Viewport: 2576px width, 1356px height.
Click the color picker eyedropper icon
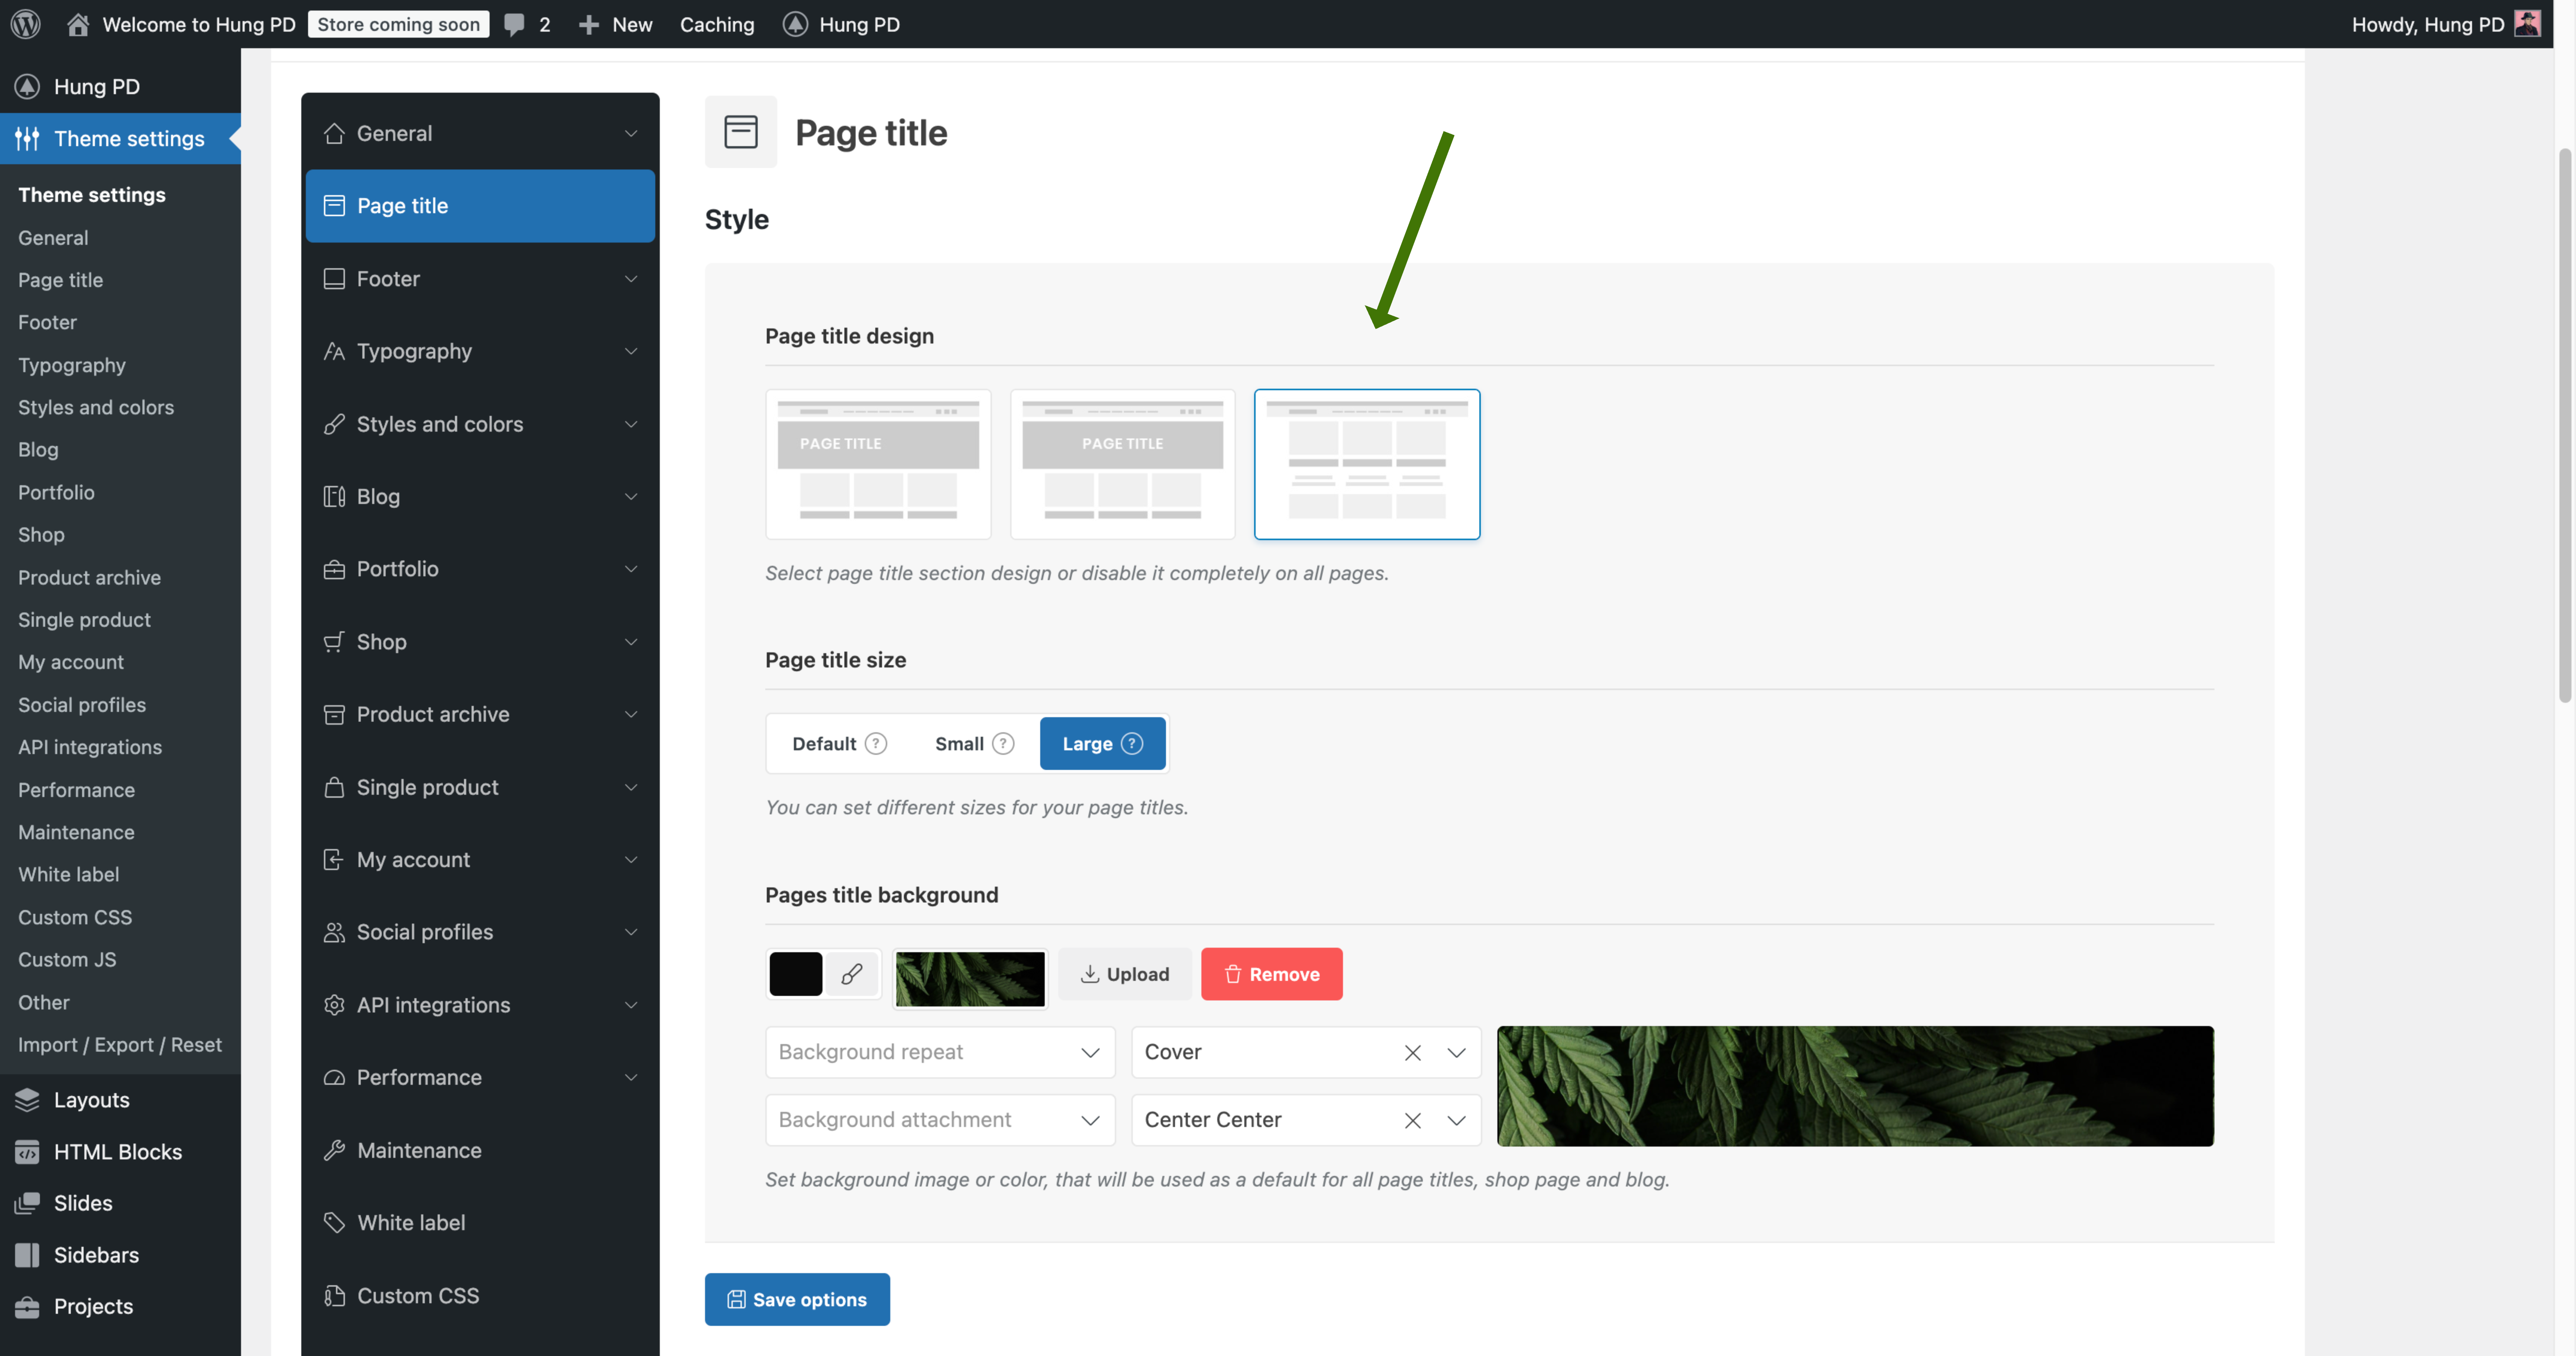[852, 974]
